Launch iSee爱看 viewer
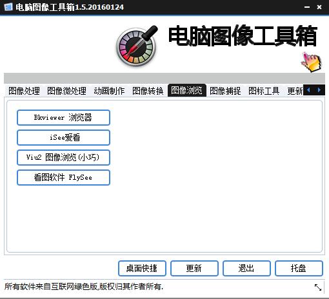This screenshot has height=299, width=329. [x=63, y=137]
